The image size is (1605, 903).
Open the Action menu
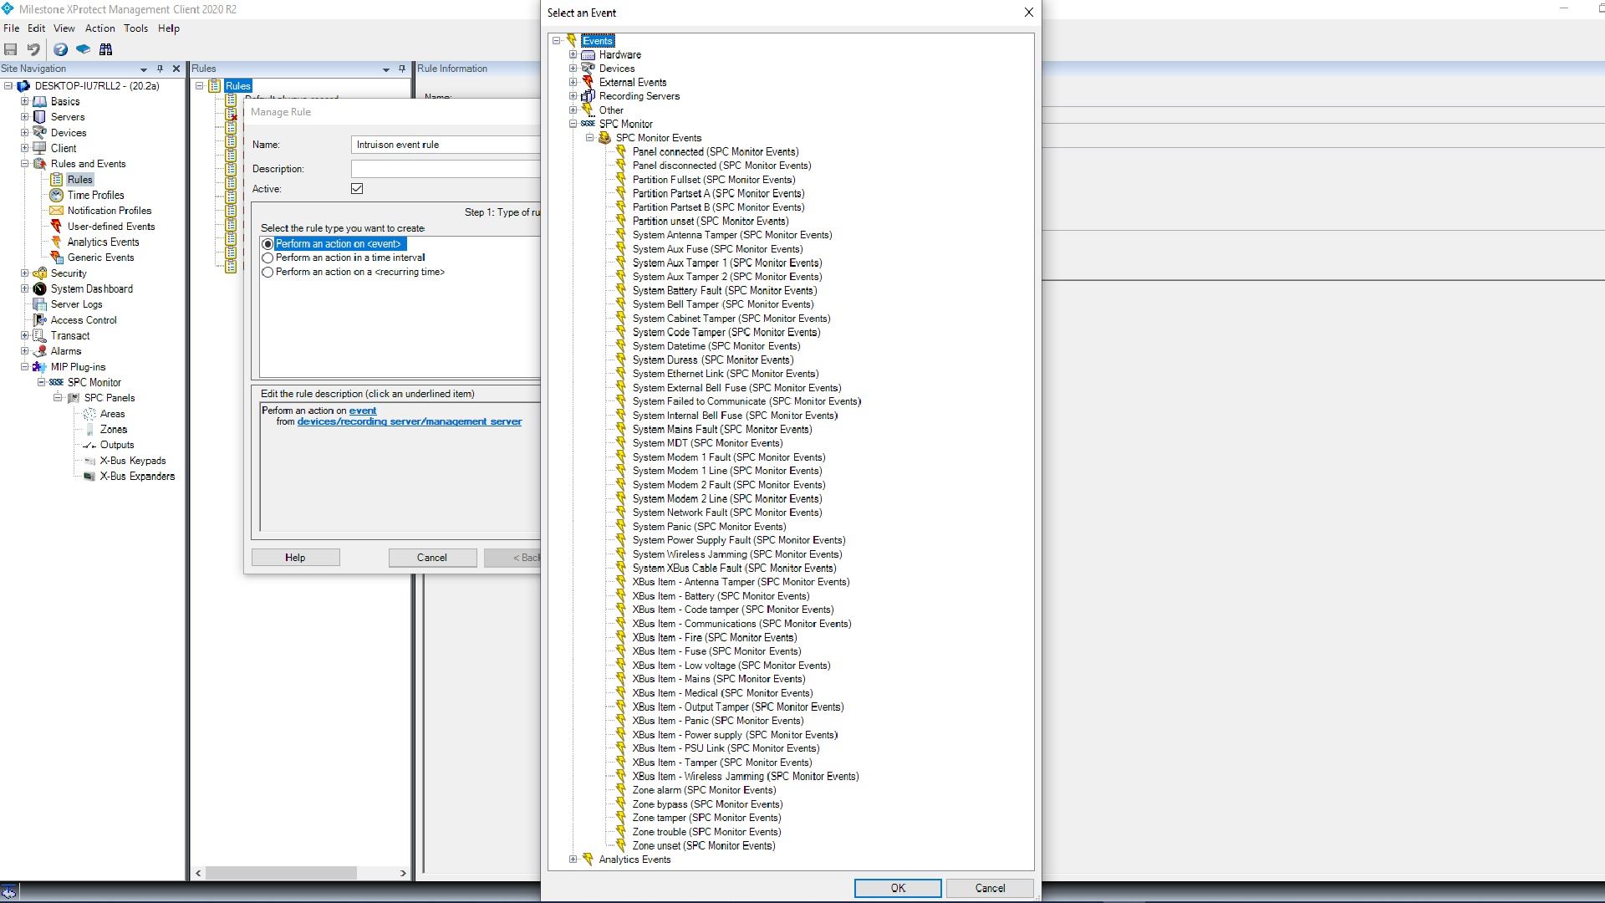coord(100,28)
